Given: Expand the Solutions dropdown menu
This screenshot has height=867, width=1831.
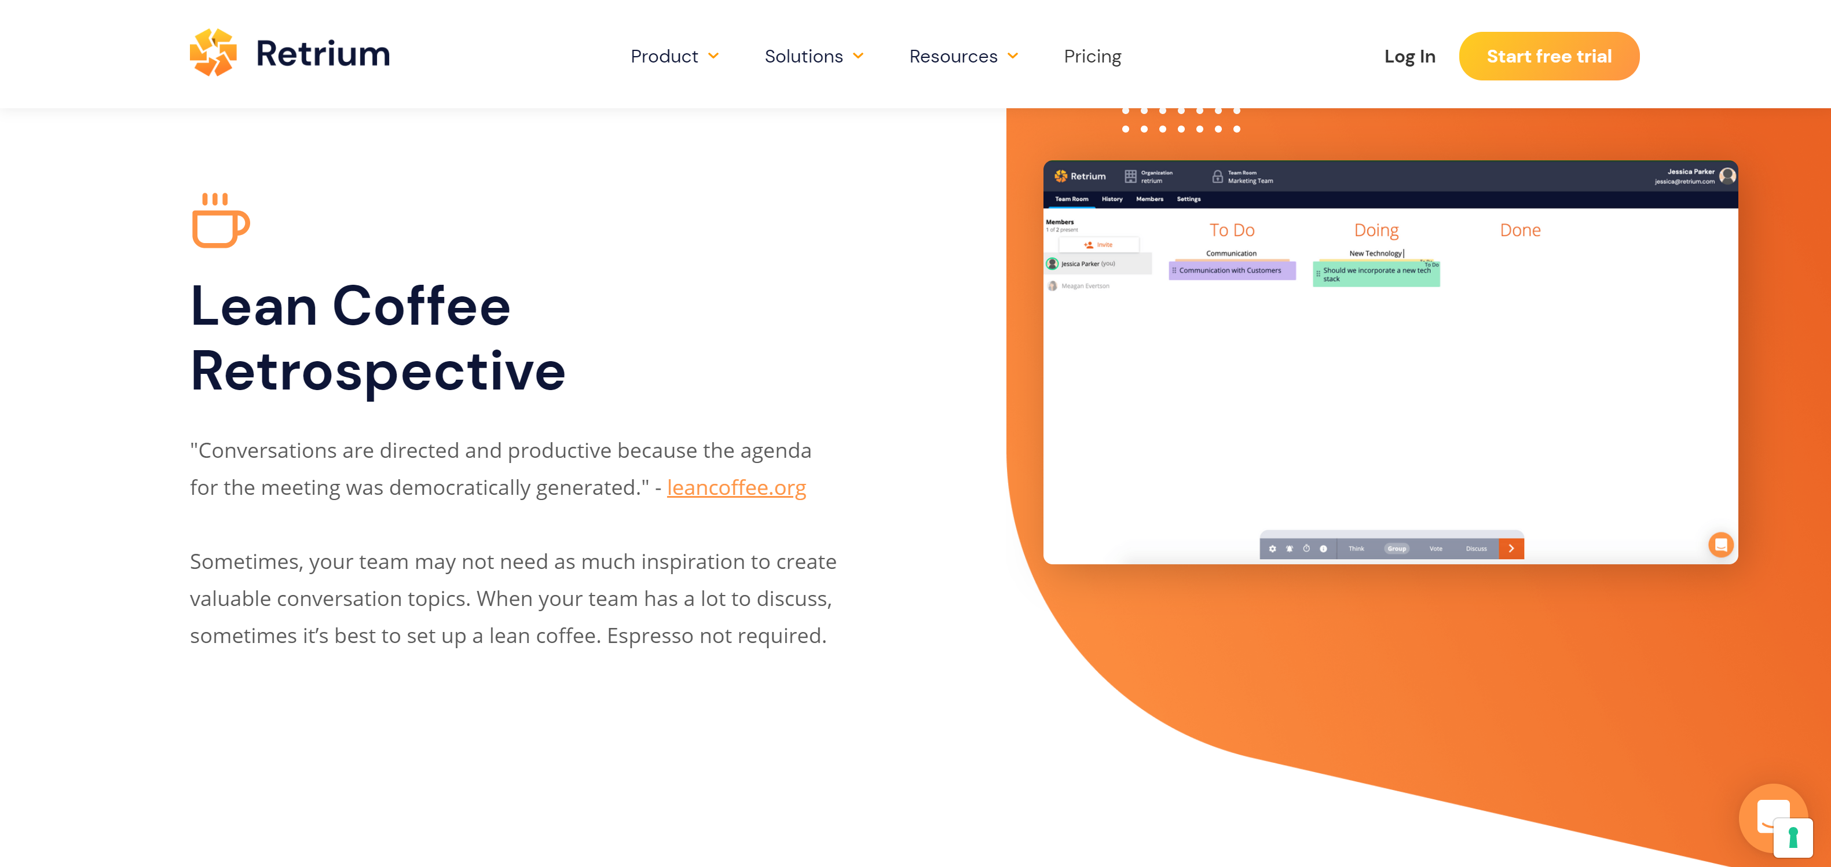Looking at the screenshot, I should click(814, 56).
